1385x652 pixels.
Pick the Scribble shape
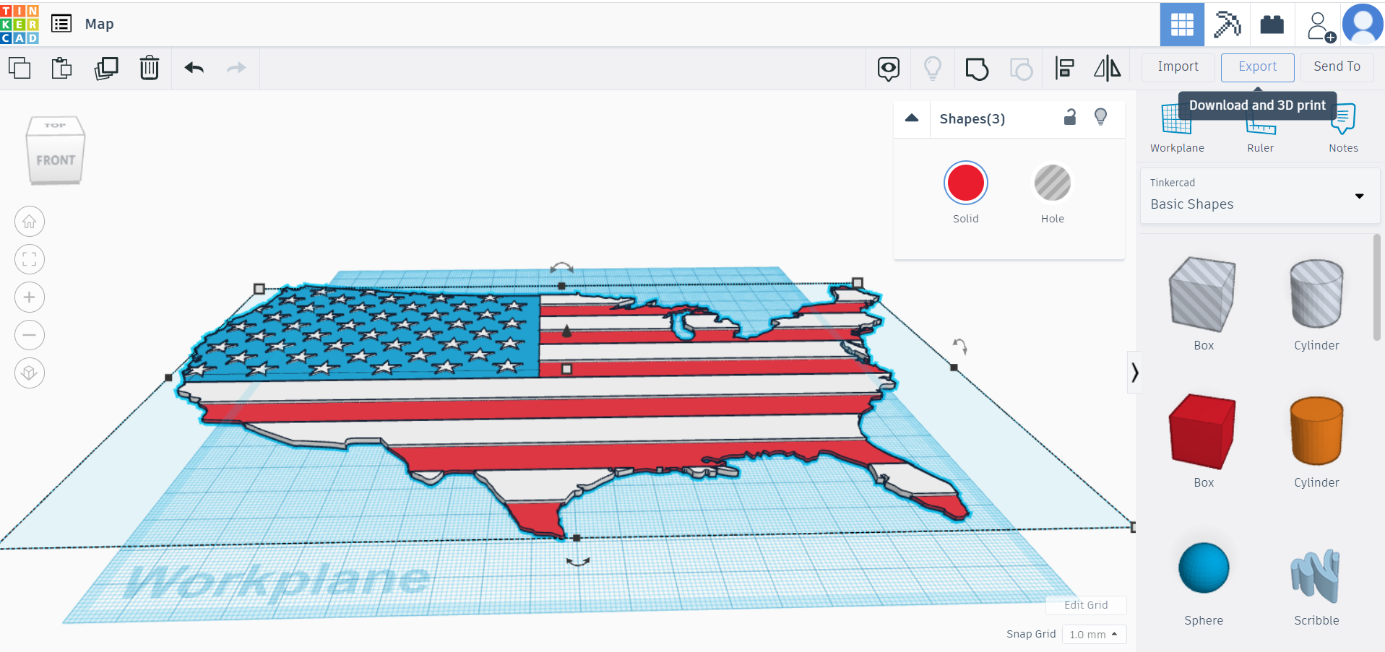[1316, 575]
